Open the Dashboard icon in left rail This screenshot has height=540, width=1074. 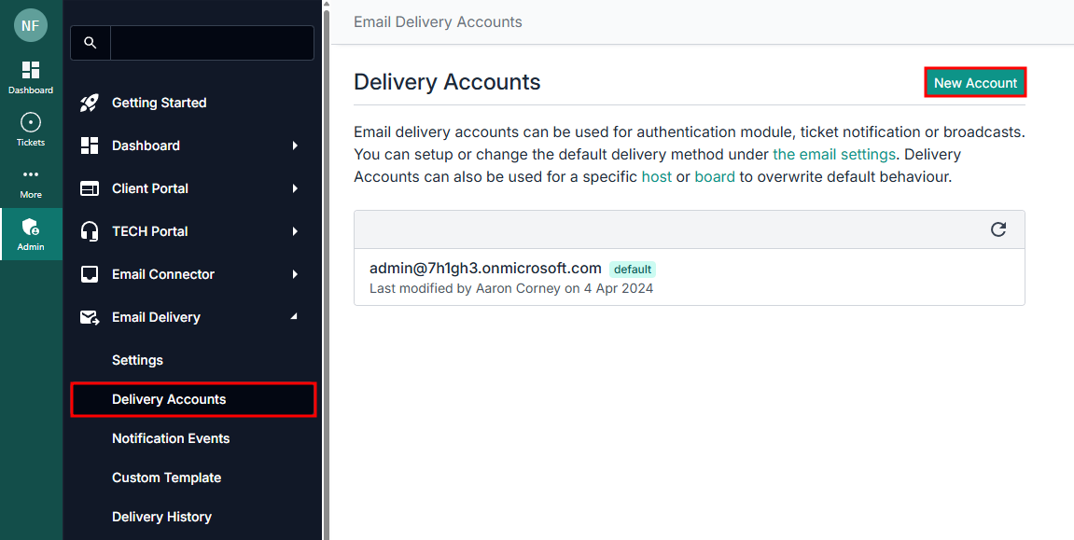[x=31, y=71]
